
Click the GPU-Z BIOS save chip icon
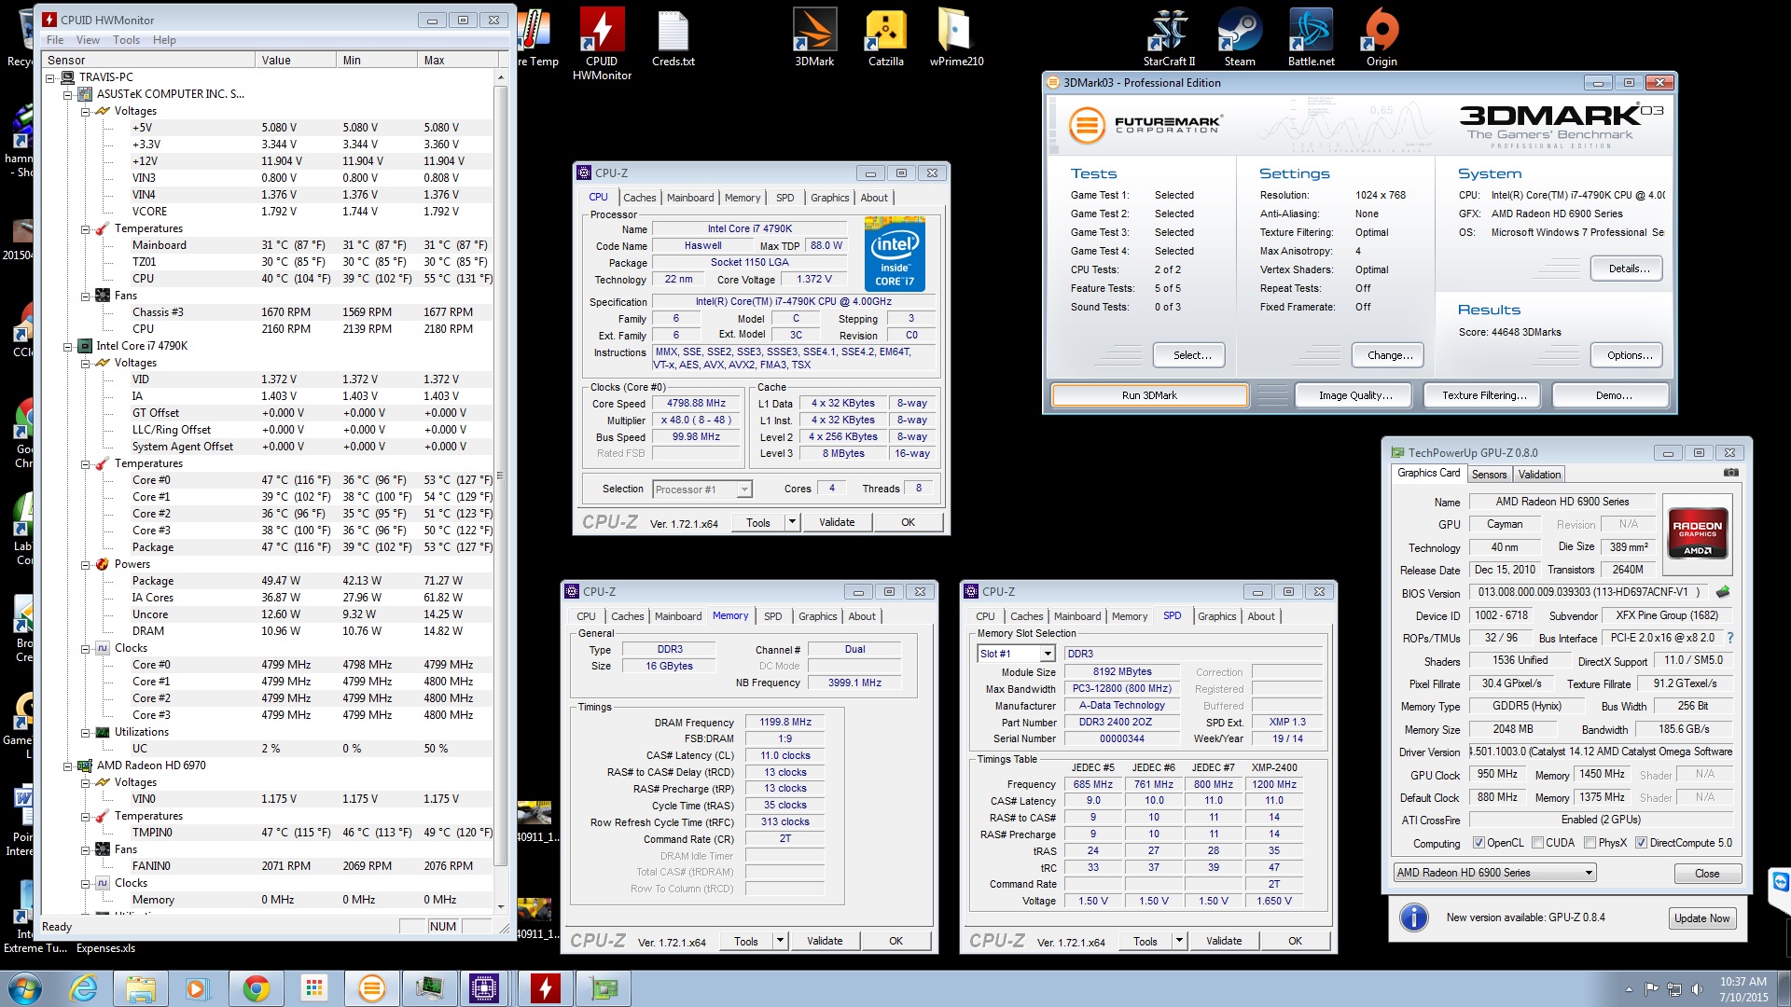pos(1722,592)
